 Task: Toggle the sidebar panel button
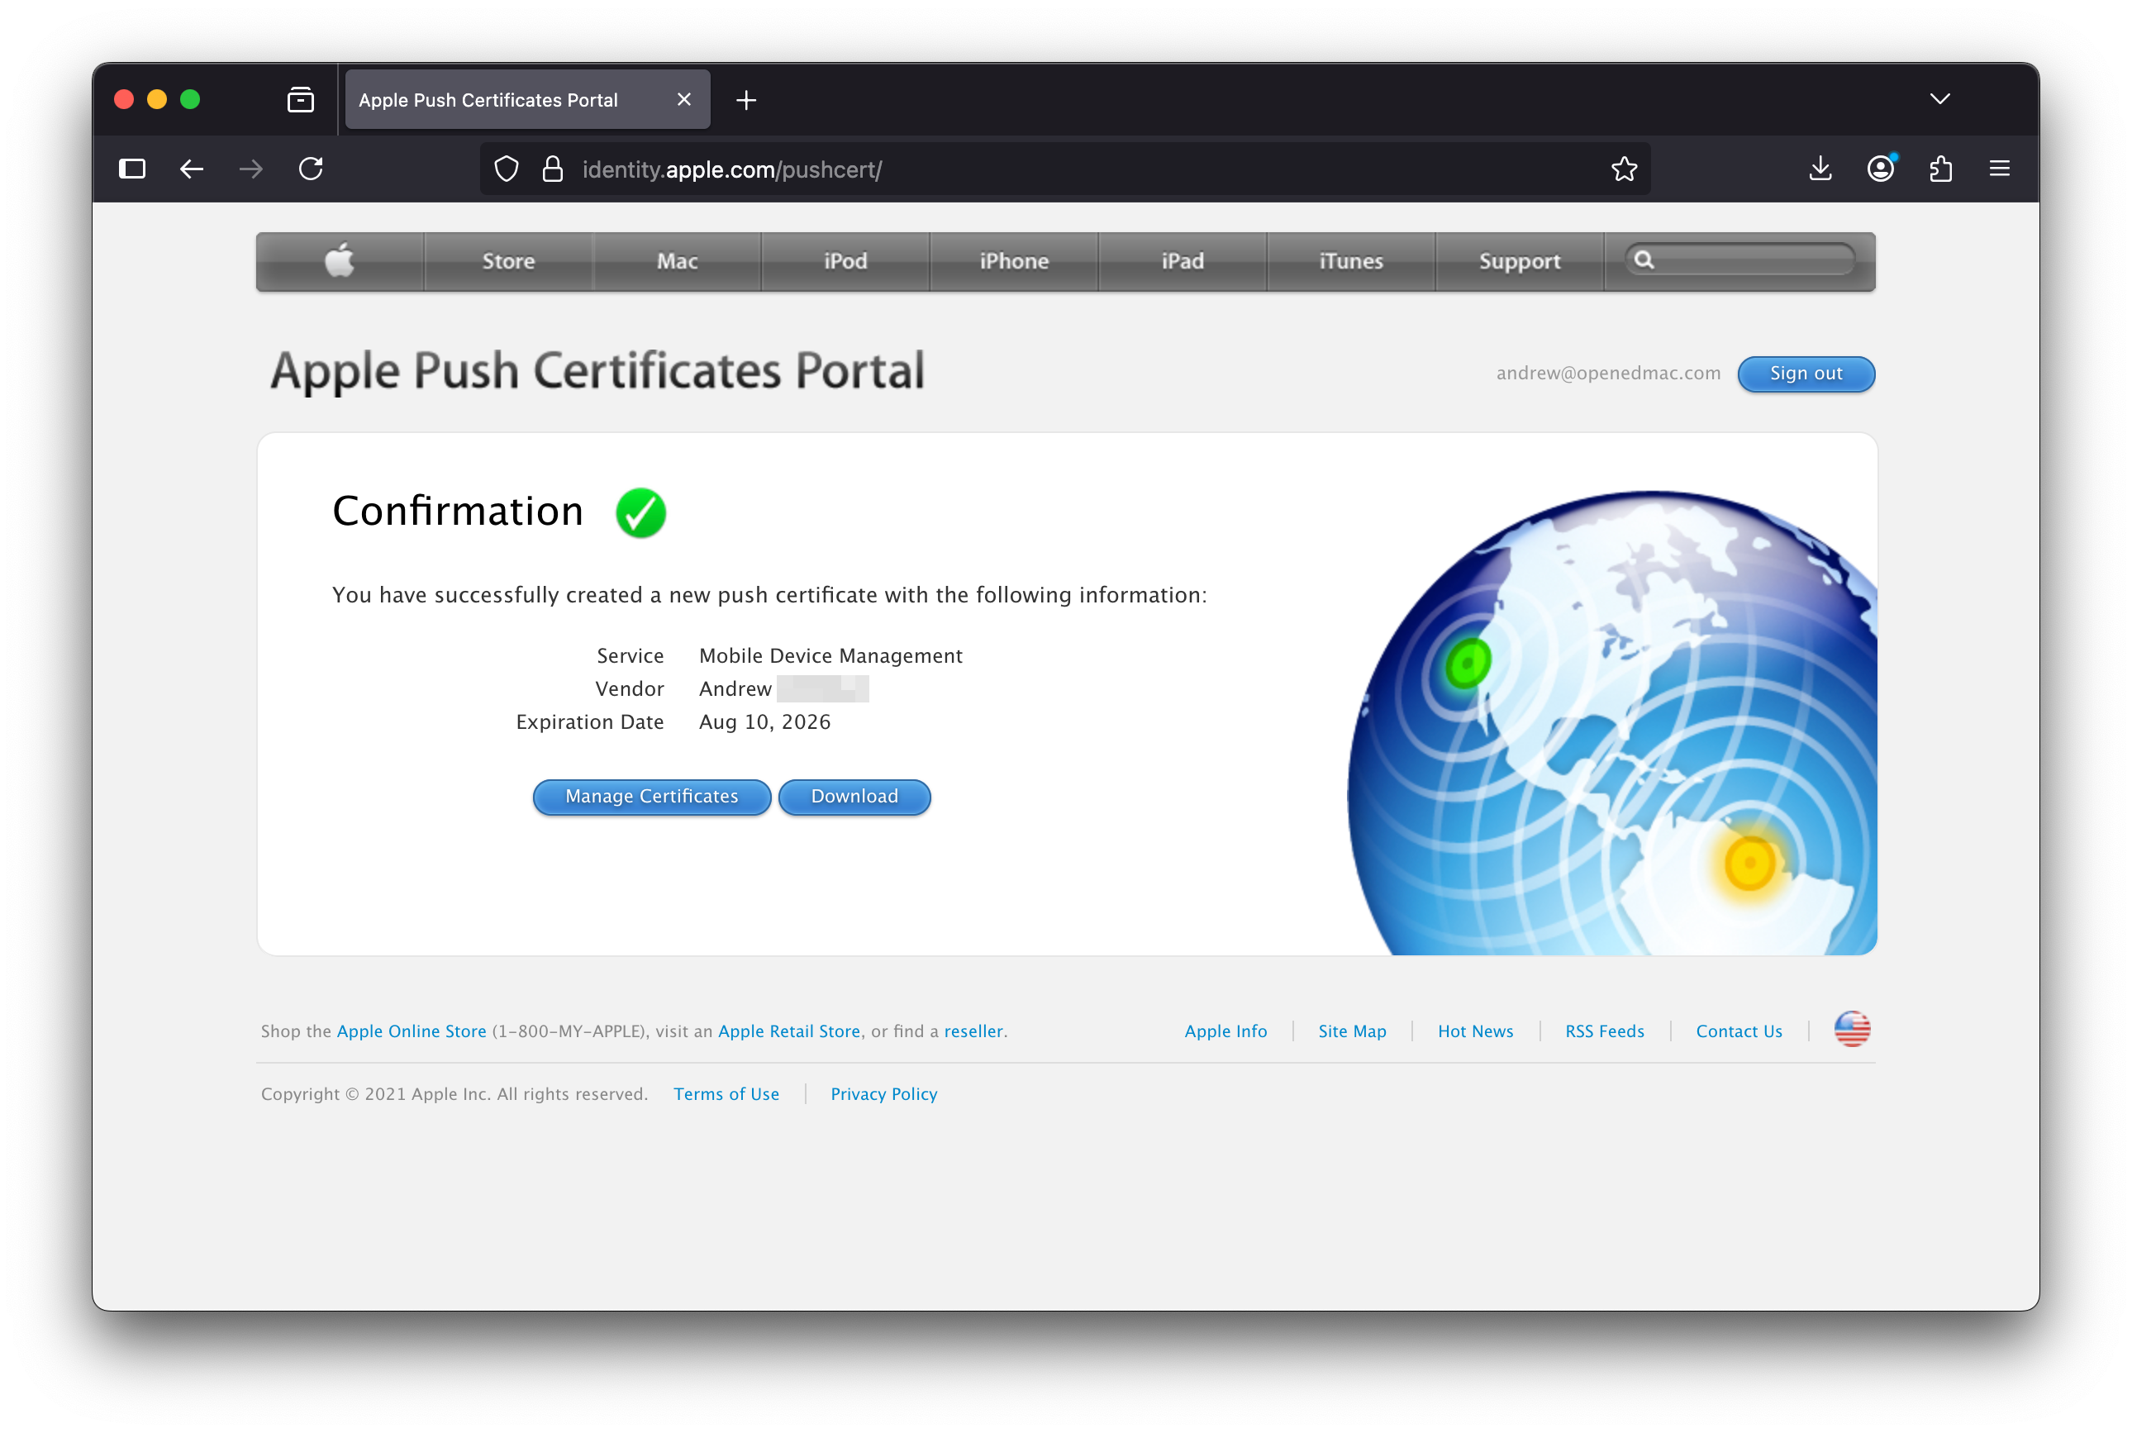pos(132,169)
